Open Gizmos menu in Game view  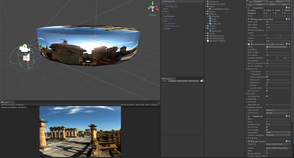[x=155, y=105]
